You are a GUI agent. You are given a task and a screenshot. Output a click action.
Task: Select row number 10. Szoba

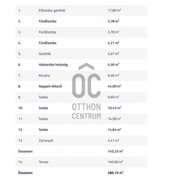pyautogui.click(x=81, y=108)
